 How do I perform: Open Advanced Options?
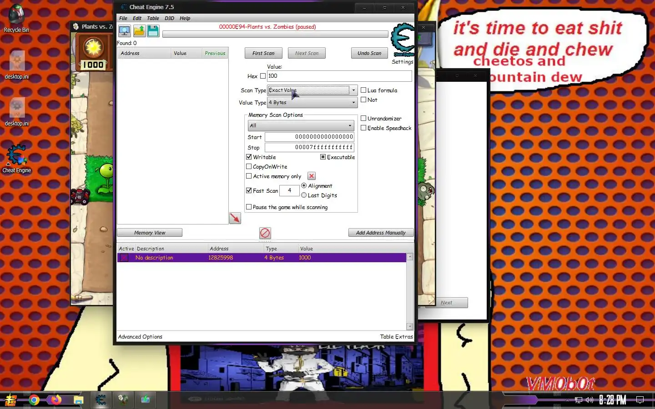tap(140, 337)
